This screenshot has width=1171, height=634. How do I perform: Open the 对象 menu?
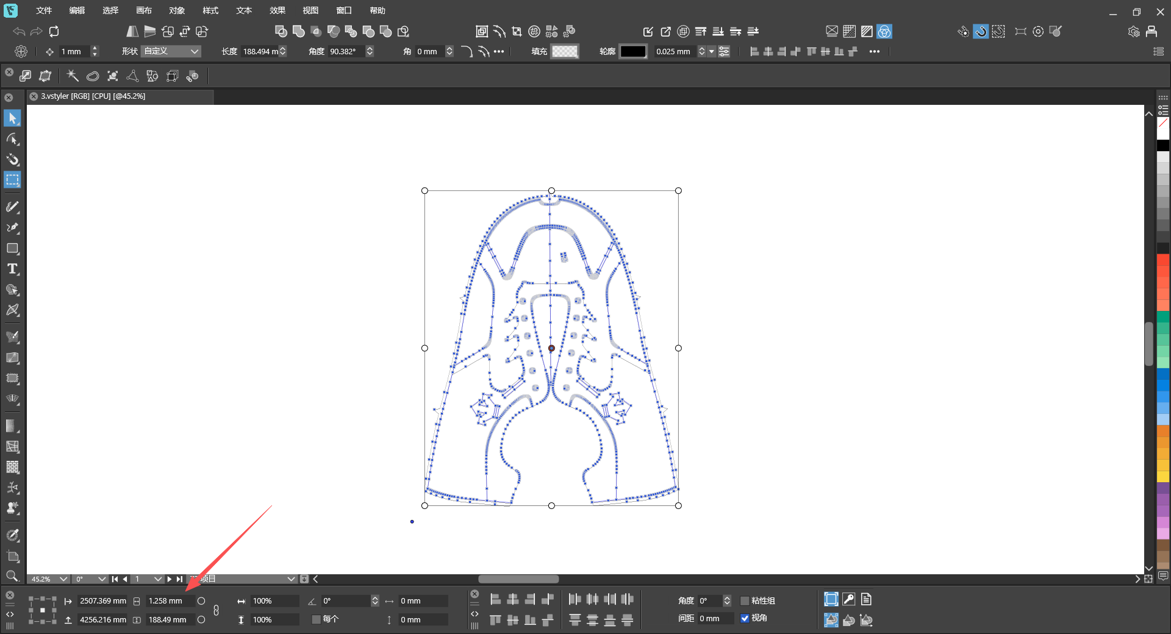(177, 10)
